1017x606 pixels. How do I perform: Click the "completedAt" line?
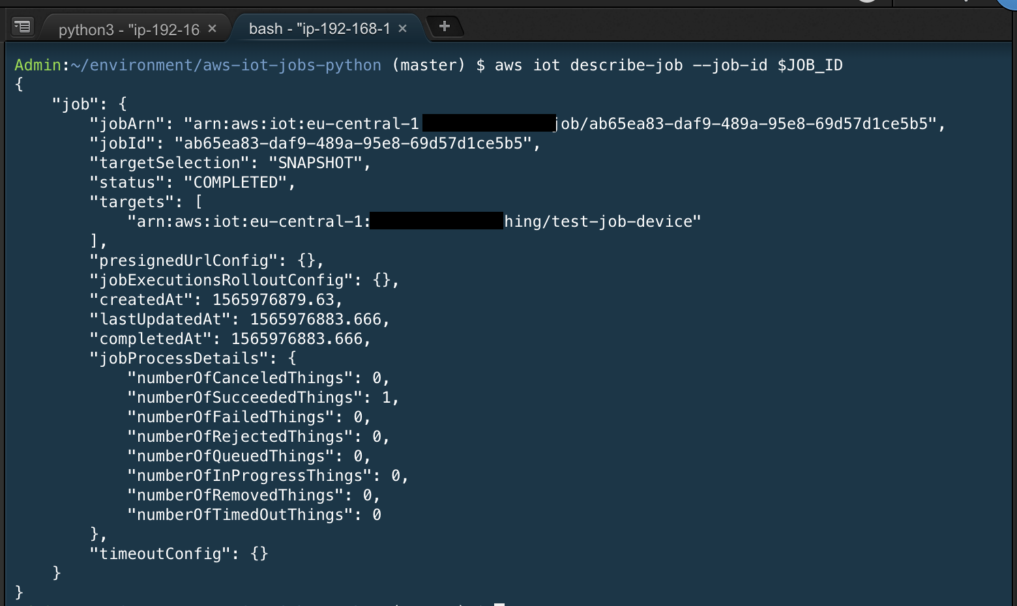point(230,339)
